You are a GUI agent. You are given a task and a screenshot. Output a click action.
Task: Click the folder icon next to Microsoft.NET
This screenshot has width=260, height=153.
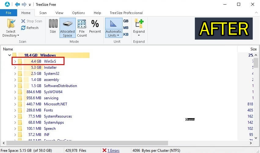pyautogui.click(x=20, y=104)
